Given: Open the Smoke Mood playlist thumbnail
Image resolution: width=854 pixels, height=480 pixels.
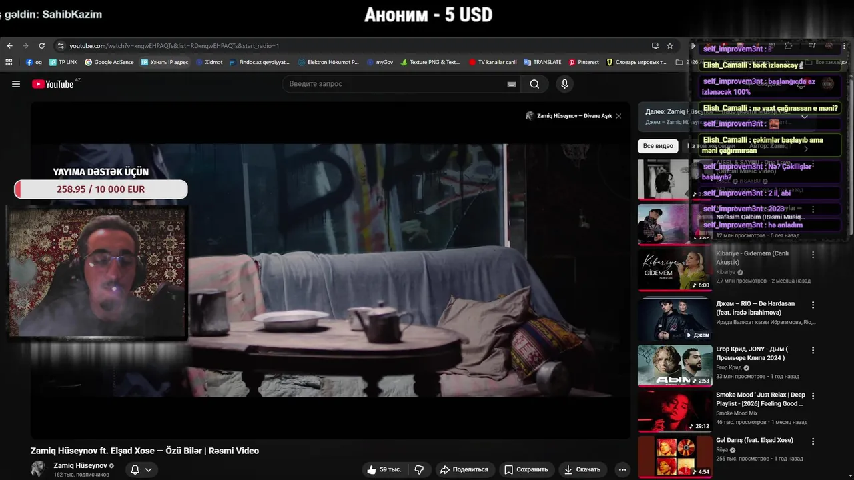Looking at the screenshot, I should [675, 411].
